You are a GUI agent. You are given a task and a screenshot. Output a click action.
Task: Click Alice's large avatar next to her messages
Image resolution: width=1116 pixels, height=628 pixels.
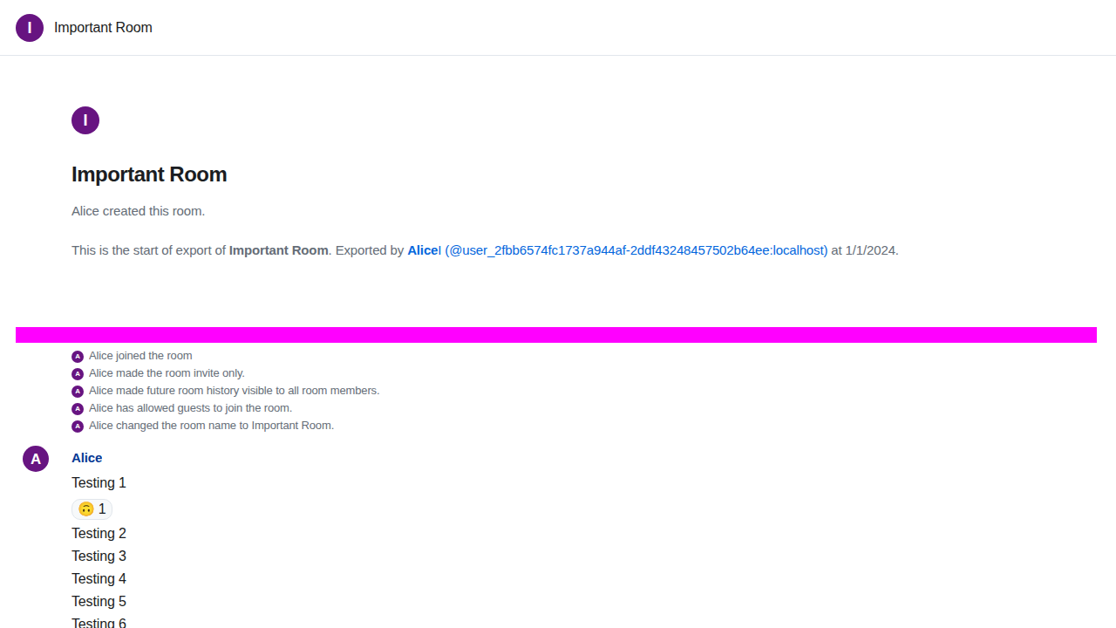[x=36, y=459]
